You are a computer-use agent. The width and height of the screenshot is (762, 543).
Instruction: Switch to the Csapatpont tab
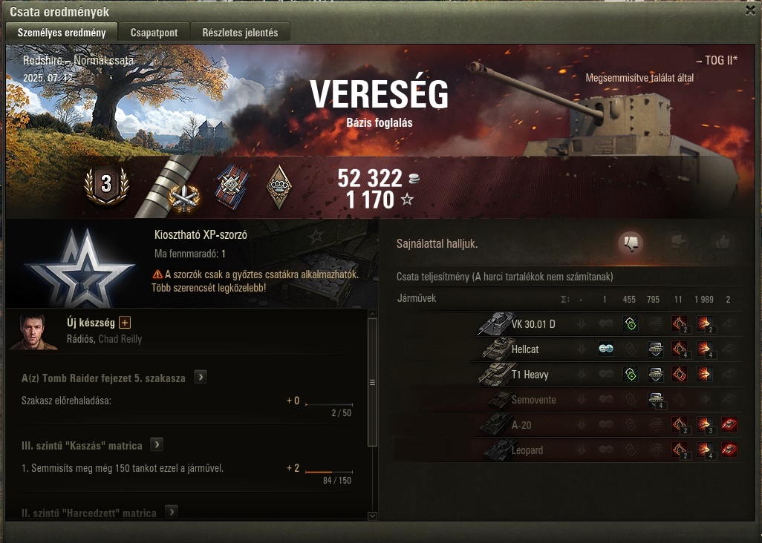[154, 33]
